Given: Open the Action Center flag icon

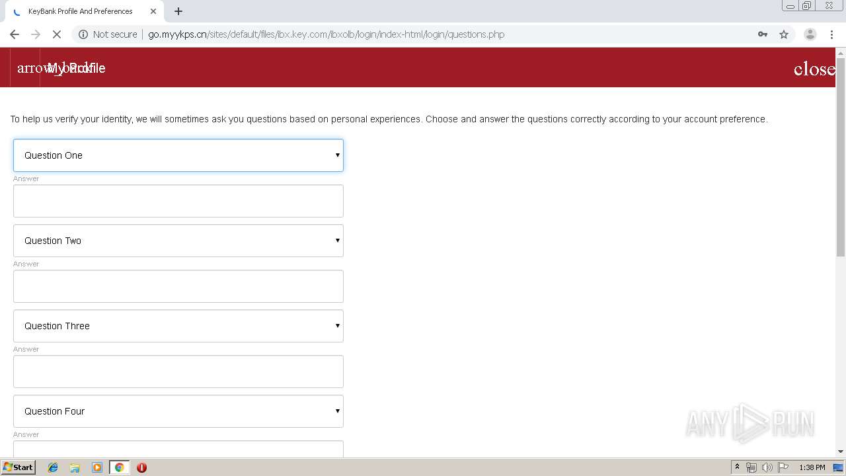Looking at the screenshot, I should click(x=783, y=467).
